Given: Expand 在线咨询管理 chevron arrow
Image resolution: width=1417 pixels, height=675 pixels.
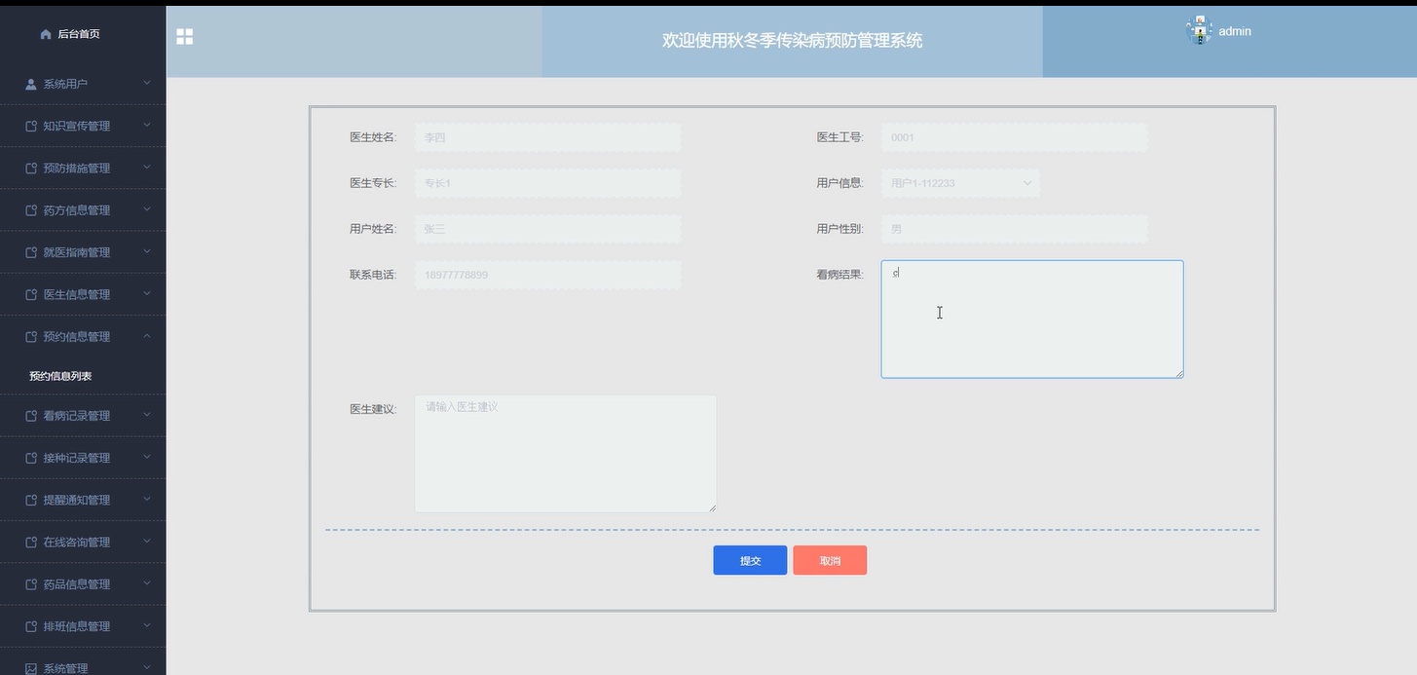Looking at the screenshot, I should 147,542.
